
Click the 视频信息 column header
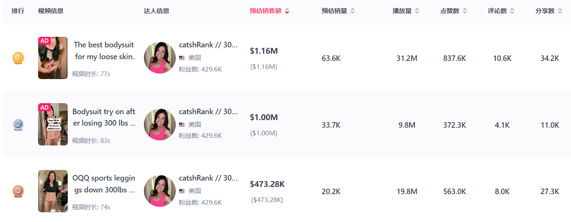point(51,11)
